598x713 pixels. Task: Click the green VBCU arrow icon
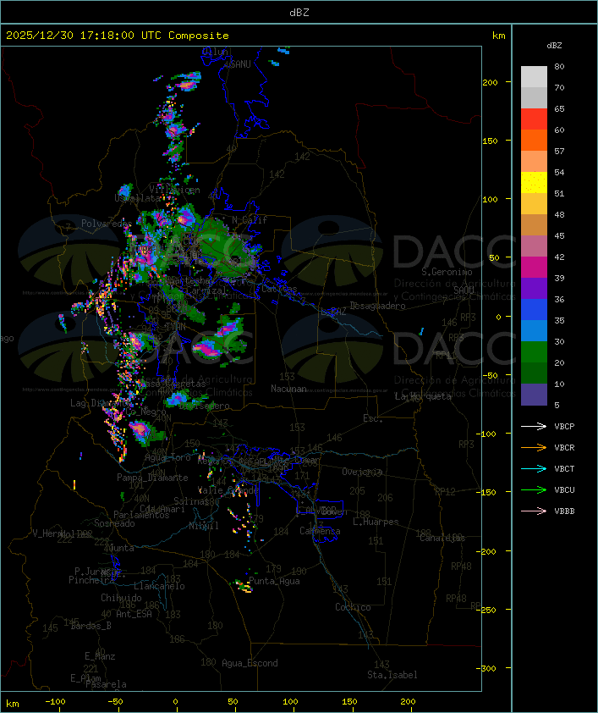pos(534,489)
